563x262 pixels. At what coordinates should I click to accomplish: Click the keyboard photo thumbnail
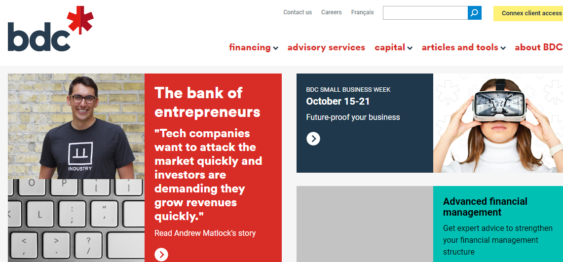point(76,220)
